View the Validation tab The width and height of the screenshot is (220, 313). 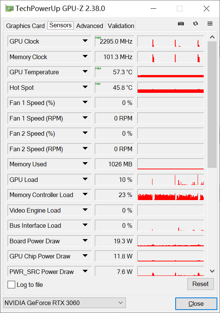120,26
